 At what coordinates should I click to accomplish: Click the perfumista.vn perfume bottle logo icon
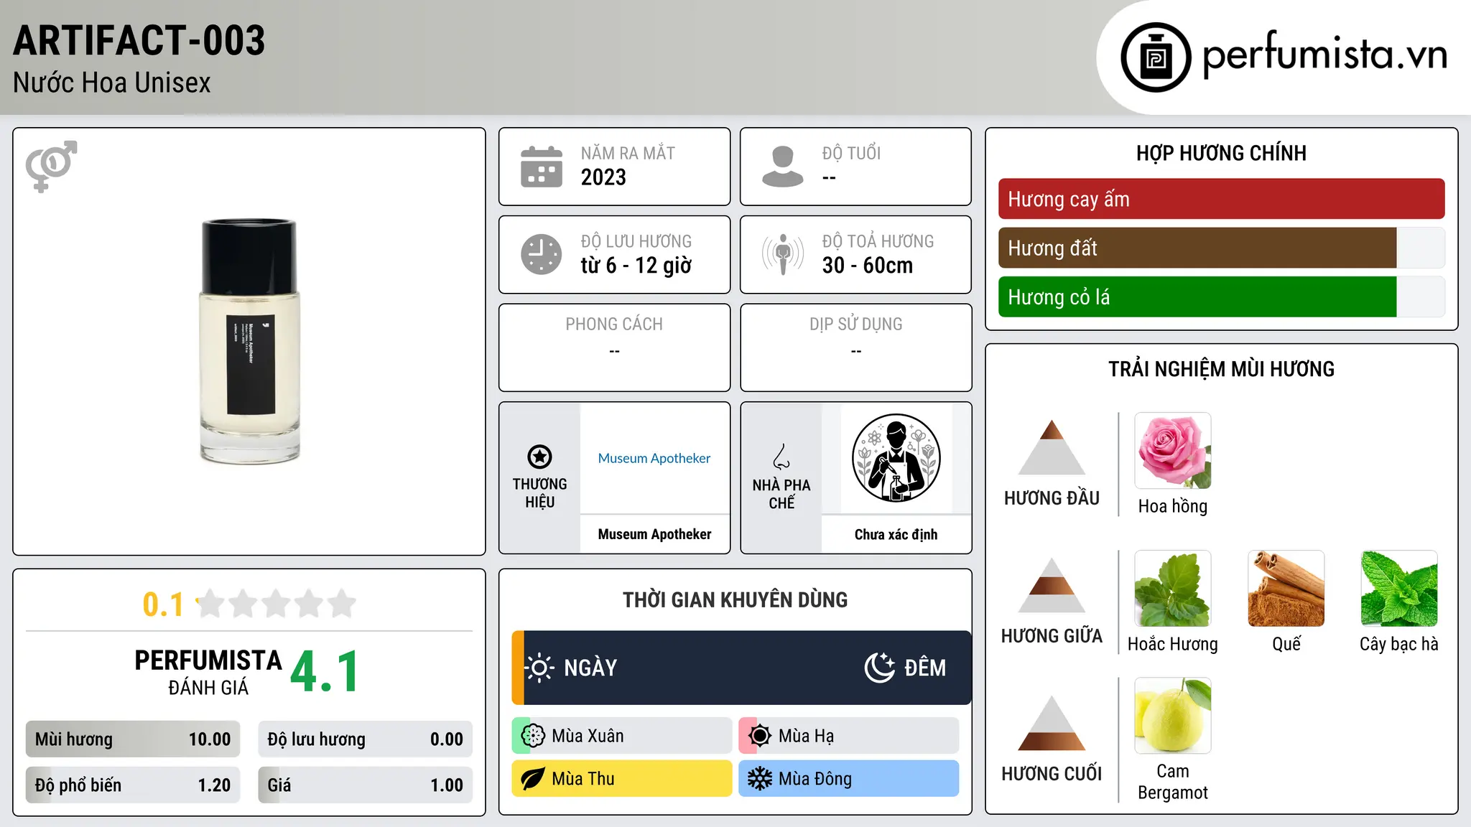tap(1156, 57)
